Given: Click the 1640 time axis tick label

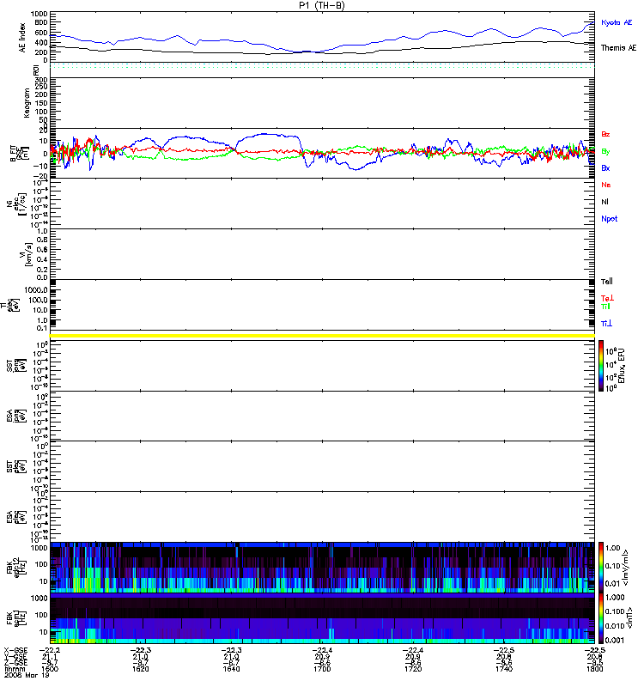Looking at the screenshot, I should pyautogui.click(x=231, y=669).
